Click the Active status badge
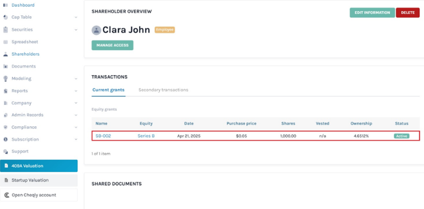 pos(402,136)
